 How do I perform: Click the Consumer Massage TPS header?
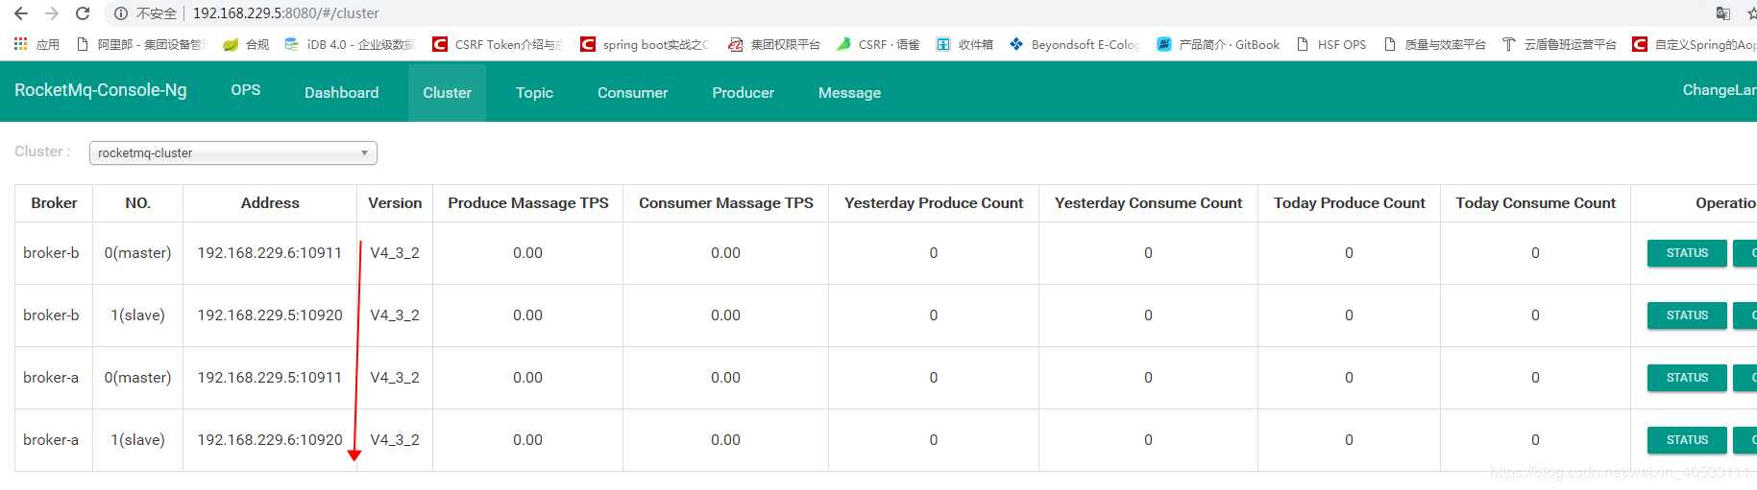point(726,203)
